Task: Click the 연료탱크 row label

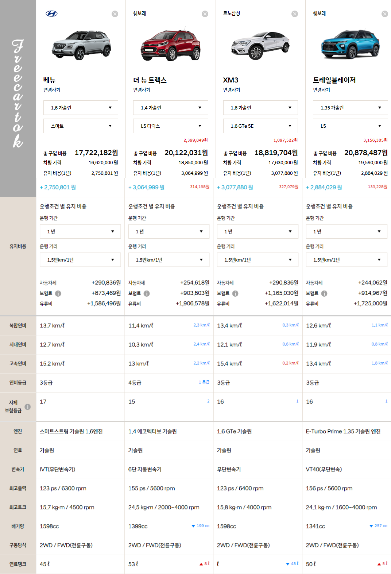Action: (18, 564)
